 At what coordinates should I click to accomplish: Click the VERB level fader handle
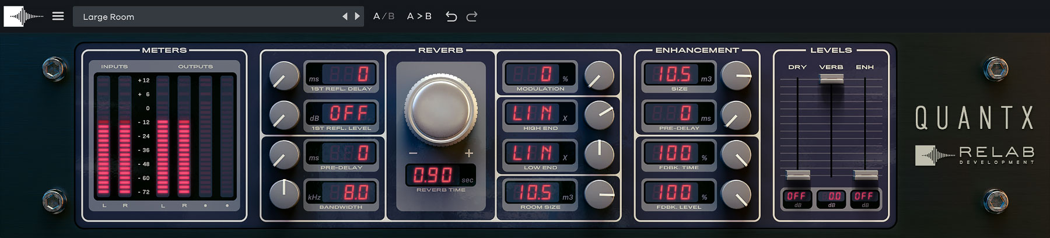click(x=831, y=78)
